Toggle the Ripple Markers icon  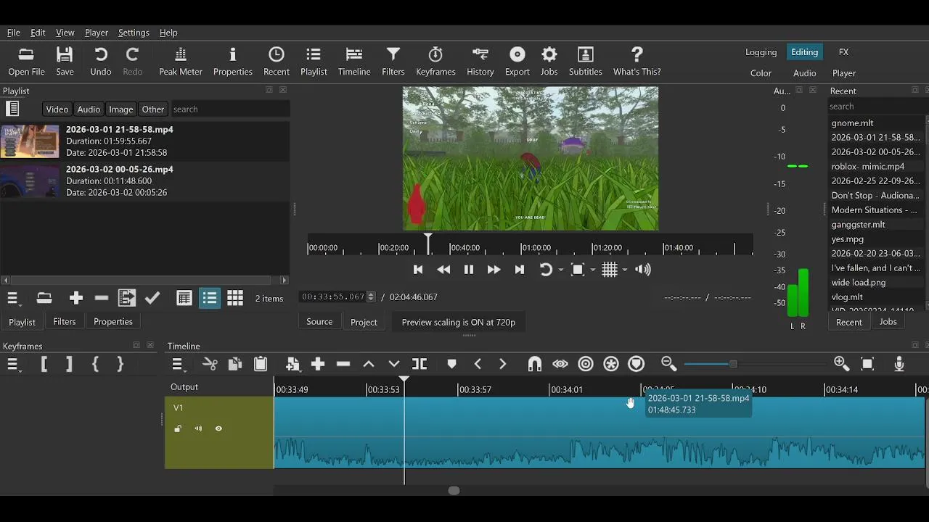tap(637, 364)
